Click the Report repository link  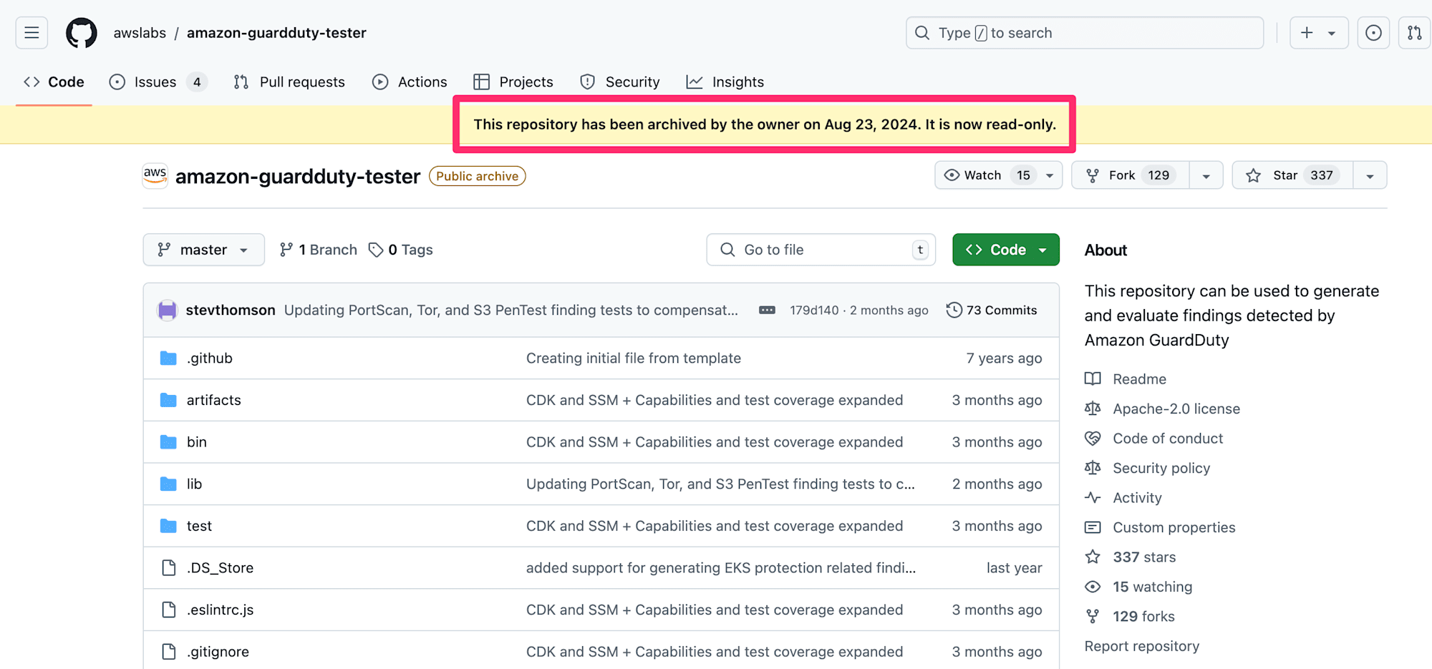(1142, 646)
